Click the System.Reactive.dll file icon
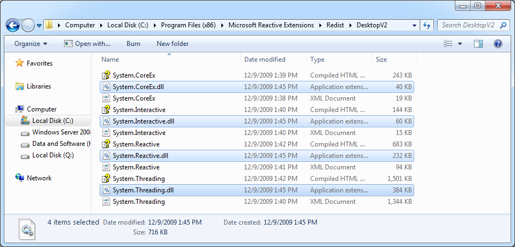 (106, 156)
